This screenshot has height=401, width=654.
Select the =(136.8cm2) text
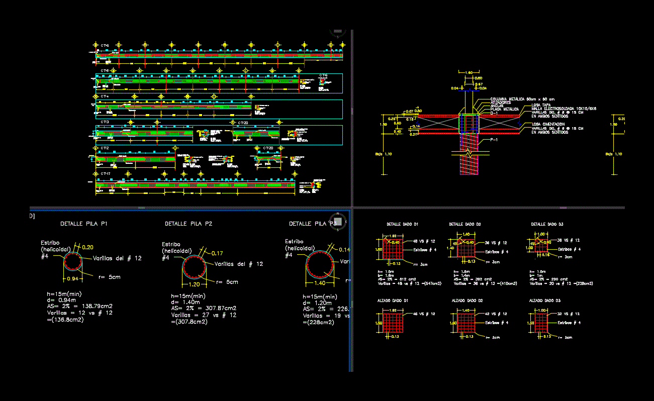[65, 319]
